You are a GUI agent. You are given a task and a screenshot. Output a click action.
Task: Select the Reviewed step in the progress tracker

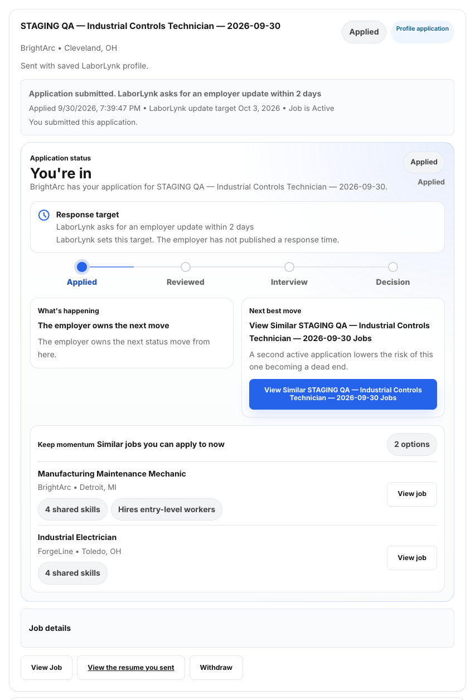186,267
